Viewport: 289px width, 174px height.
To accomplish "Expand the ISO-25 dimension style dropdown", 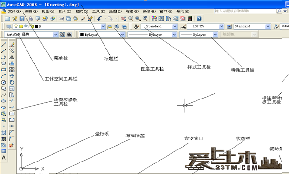I will coord(222,26).
